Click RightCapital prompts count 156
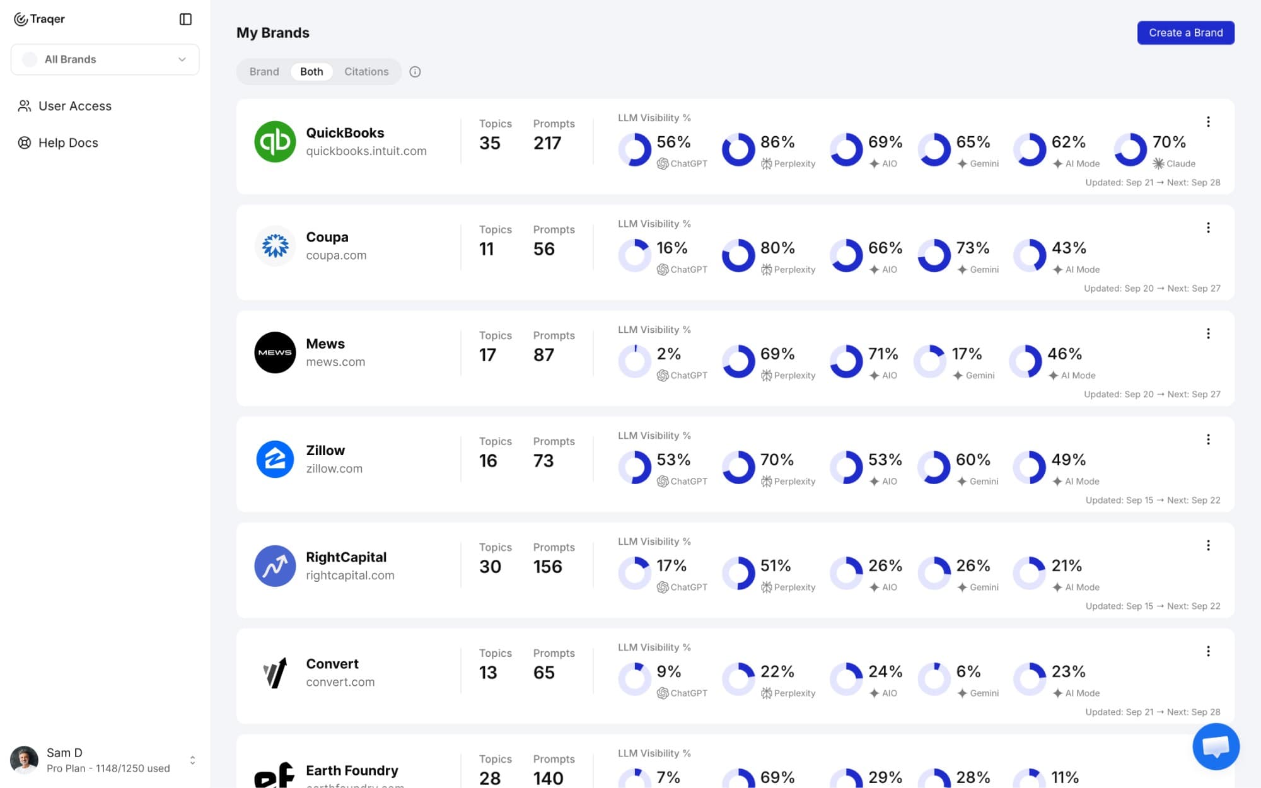1261x788 pixels. tap(548, 567)
